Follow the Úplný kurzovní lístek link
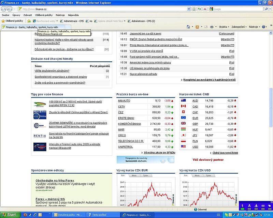The width and height of the screenshot is (273, 218). point(225,153)
